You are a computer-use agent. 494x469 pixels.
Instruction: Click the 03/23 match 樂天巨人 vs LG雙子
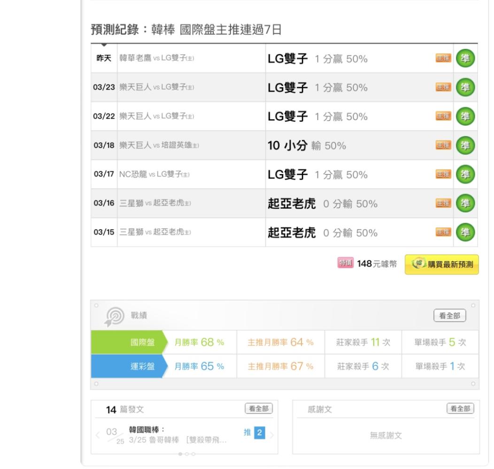pyautogui.click(x=156, y=87)
